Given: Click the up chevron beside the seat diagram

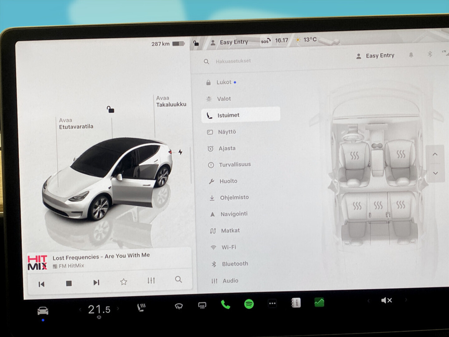Looking at the screenshot, I should (435, 154).
